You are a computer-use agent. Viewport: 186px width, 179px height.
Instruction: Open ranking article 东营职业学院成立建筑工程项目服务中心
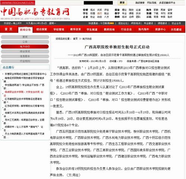26,74
